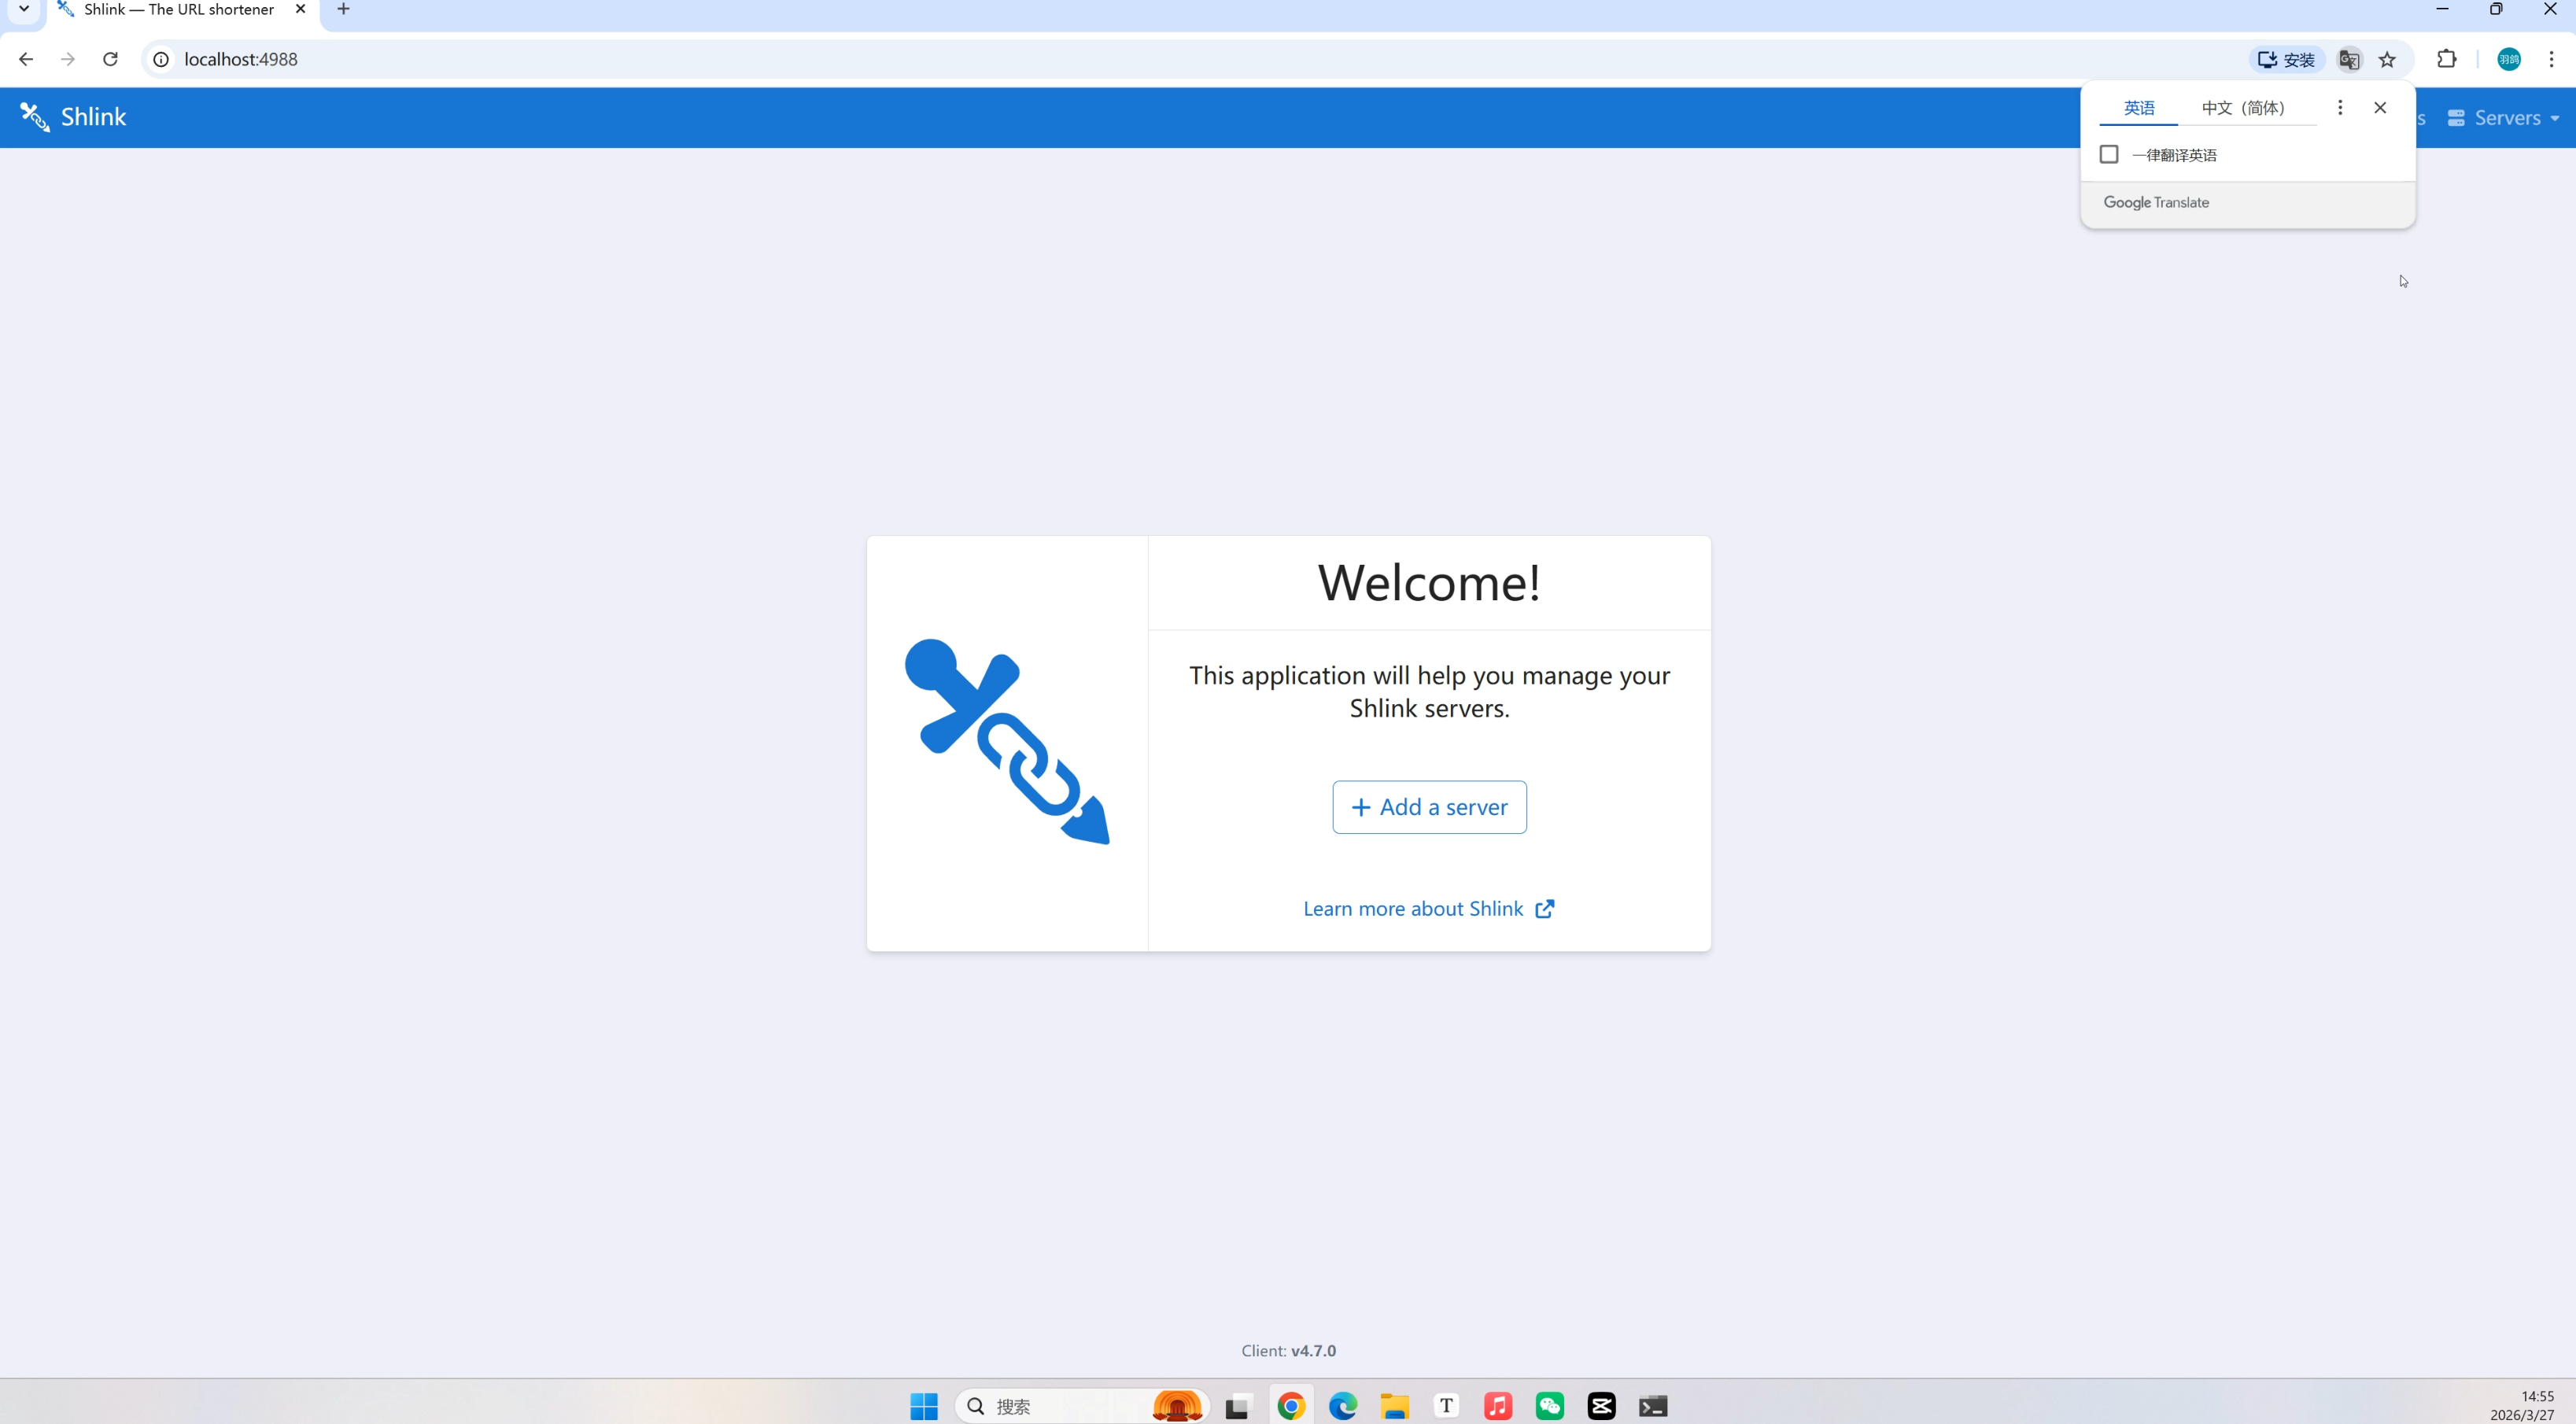Switch to 中文（简体）translate tab
The width and height of the screenshot is (2576, 1424).
tap(2242, 108)
